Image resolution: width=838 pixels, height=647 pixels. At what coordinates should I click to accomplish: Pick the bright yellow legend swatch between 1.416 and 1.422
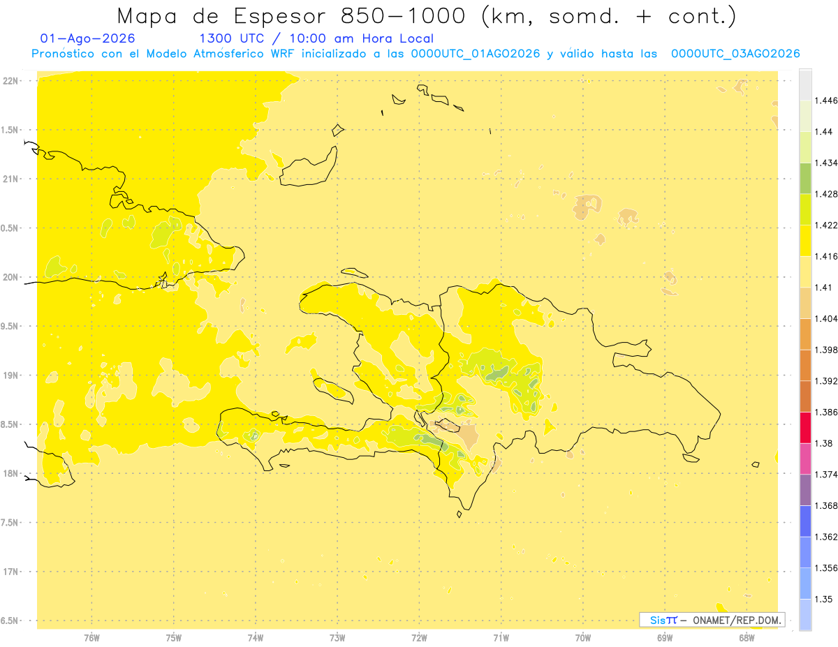click(x=805, y=241)
